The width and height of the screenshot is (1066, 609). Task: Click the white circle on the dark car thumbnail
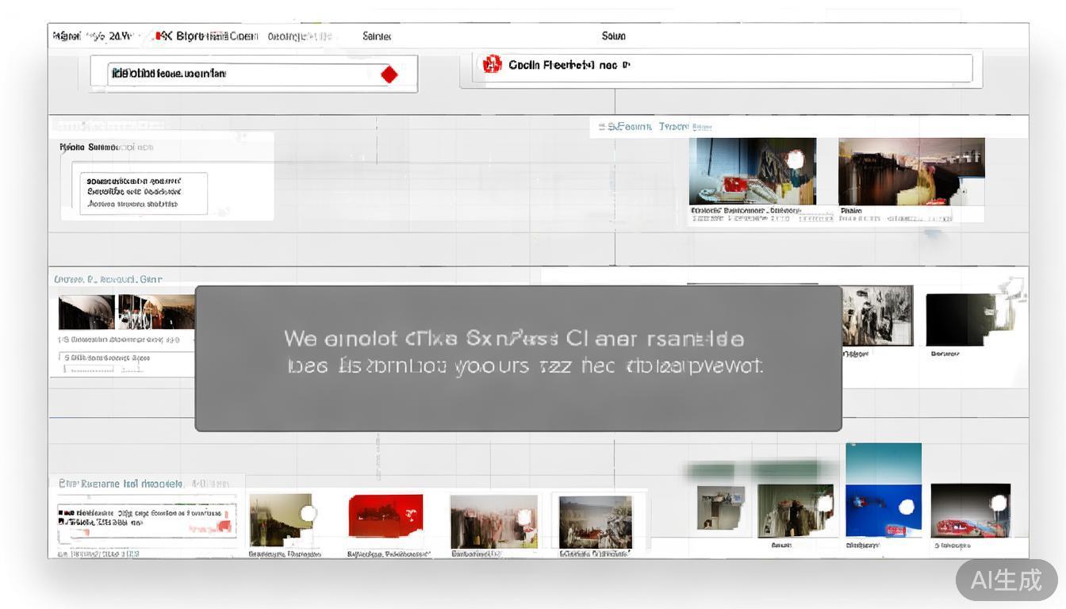[x=999, y=503]
